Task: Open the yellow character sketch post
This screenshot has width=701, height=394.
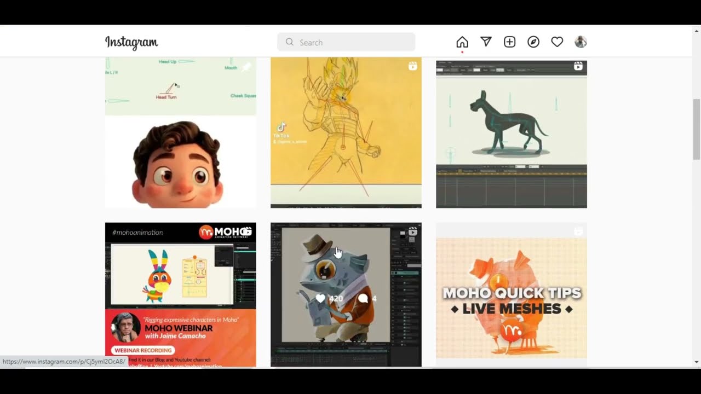Action: [x=346, y=133]
